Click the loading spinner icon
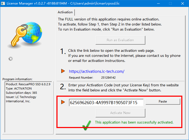 coord(11,59)
